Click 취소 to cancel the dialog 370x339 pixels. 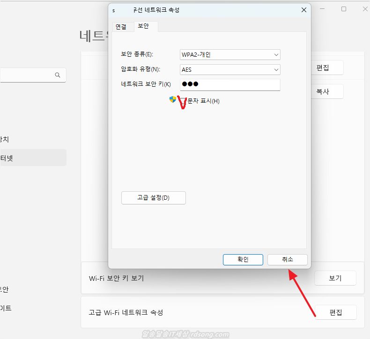coord(287,259)
